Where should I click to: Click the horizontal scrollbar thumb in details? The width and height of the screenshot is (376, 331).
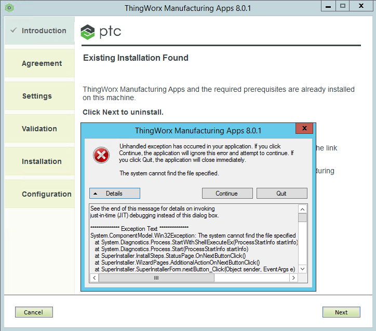[x=156, y=278]
